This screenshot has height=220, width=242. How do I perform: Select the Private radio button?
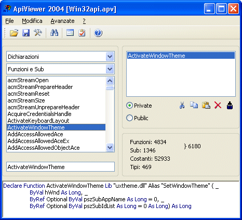129,106
